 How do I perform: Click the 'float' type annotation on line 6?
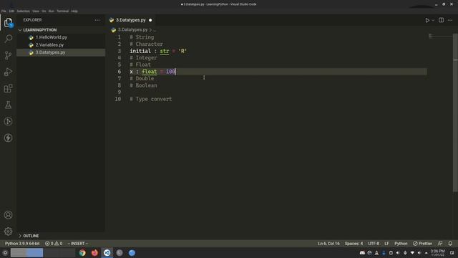(150, 72)
